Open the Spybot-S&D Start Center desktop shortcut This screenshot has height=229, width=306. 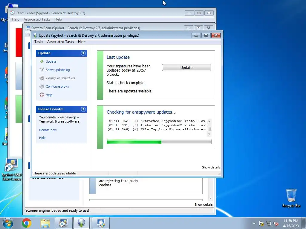click(12, 170)
